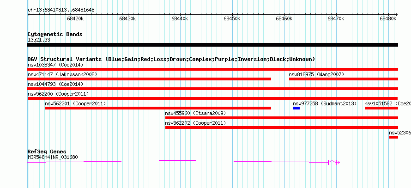This screenshot has width=411, height=188.
Task: Click the short red bar under nsv52306
Action: [x=393, y=137]
